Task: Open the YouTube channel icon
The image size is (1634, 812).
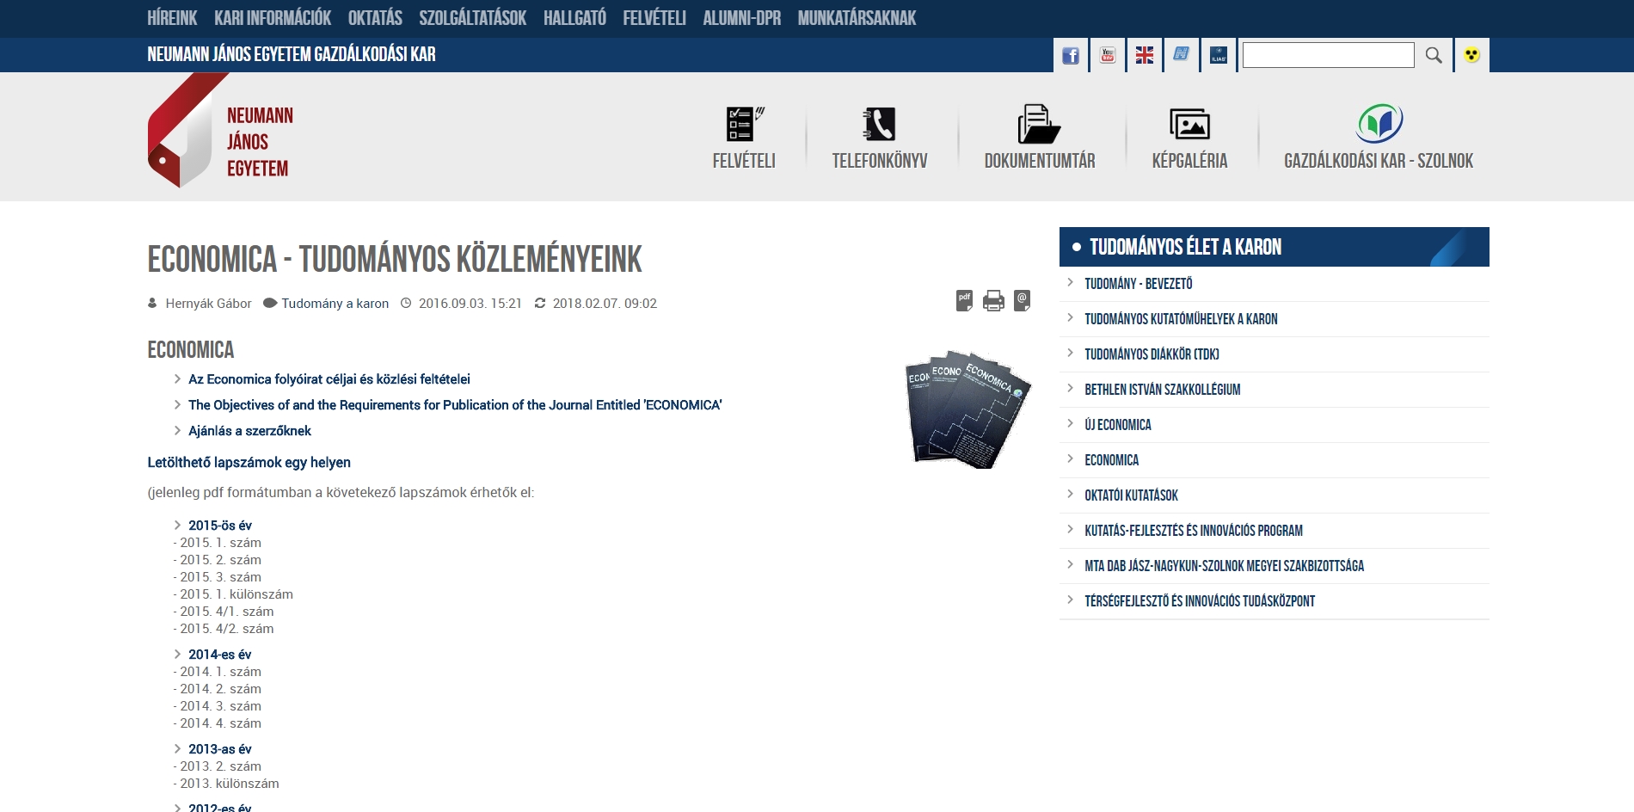Action: (x=1108, y=55)
